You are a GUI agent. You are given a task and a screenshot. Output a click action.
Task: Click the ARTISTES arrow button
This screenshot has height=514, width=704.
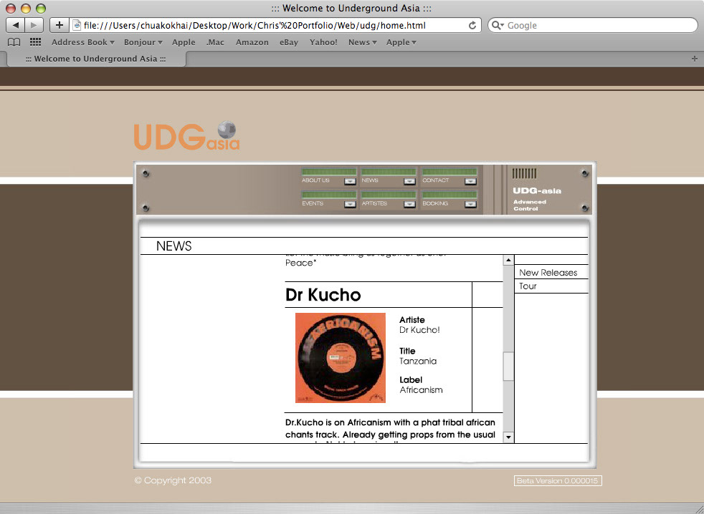coord(409,204)
